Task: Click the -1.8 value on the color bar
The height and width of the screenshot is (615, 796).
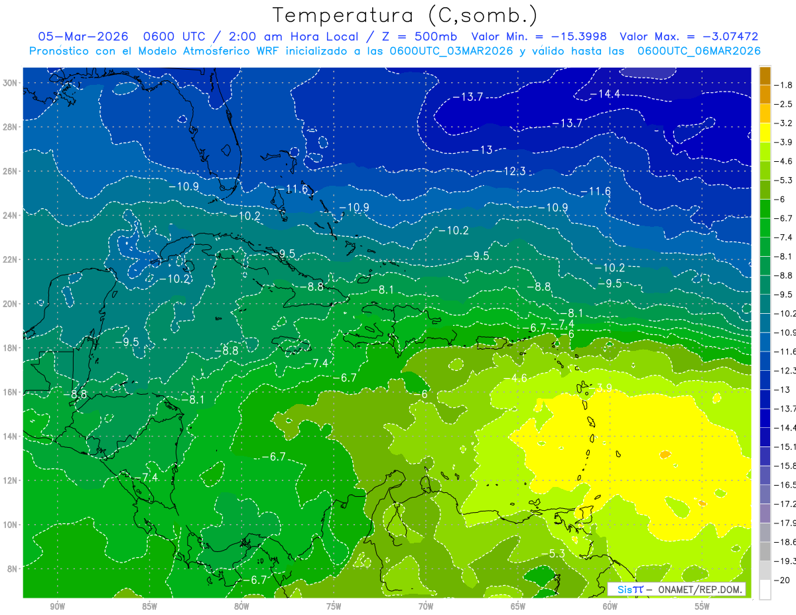Action: (x=784, y=85)
